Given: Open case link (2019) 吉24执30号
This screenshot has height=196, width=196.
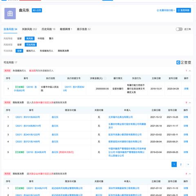Looking at the screenshot, I should tap(30, 152).
